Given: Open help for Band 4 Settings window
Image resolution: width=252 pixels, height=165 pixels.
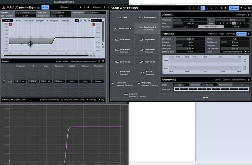Looking at the screenshot, I should (241, 8).
